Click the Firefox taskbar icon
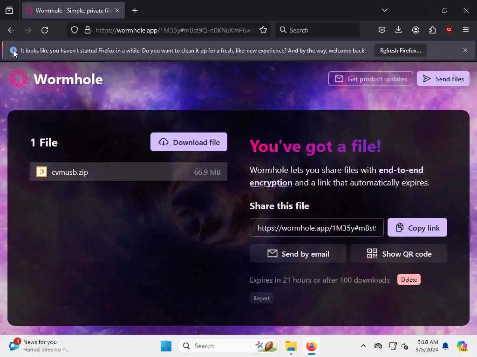The width and height of the screenshot is (477, 357). point(311,346)
